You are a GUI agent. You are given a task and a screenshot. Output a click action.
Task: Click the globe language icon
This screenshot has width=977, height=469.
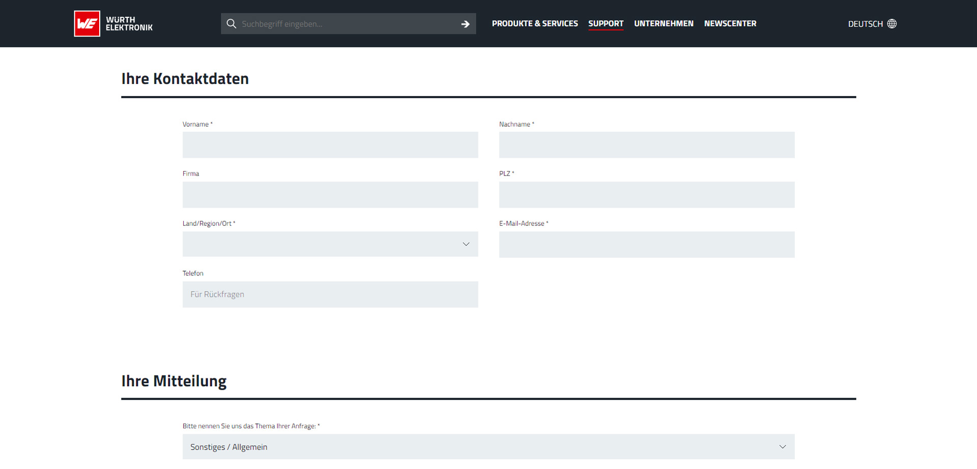[x=892, y=24]
